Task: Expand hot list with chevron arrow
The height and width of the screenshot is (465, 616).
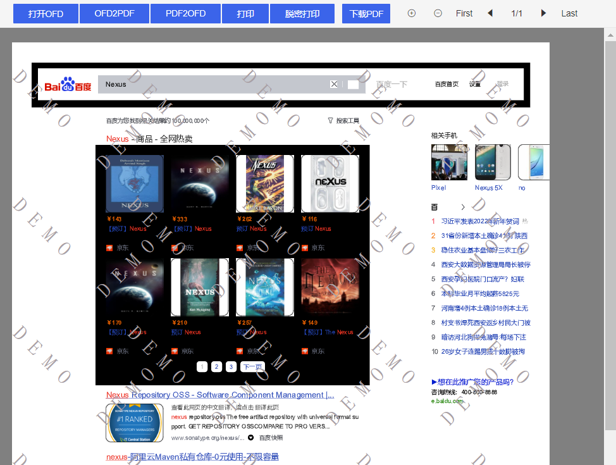Action: (463, 207)
